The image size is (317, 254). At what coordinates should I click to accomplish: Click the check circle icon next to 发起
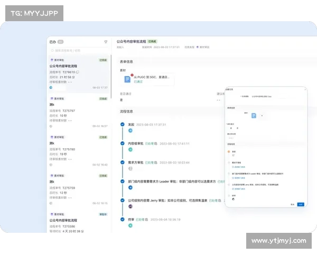point(123,124)
